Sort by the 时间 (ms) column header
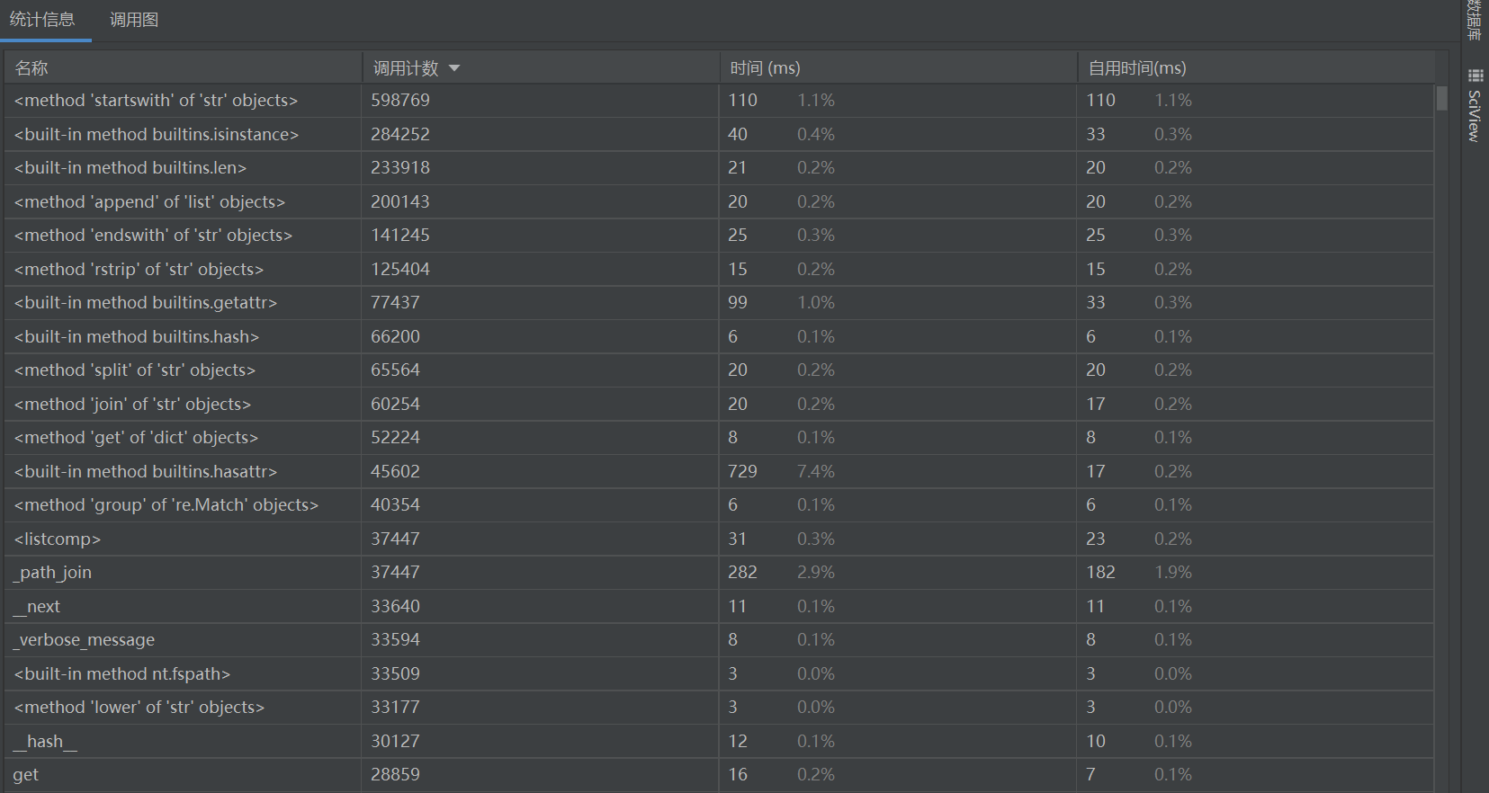 [x=765, y=68]
